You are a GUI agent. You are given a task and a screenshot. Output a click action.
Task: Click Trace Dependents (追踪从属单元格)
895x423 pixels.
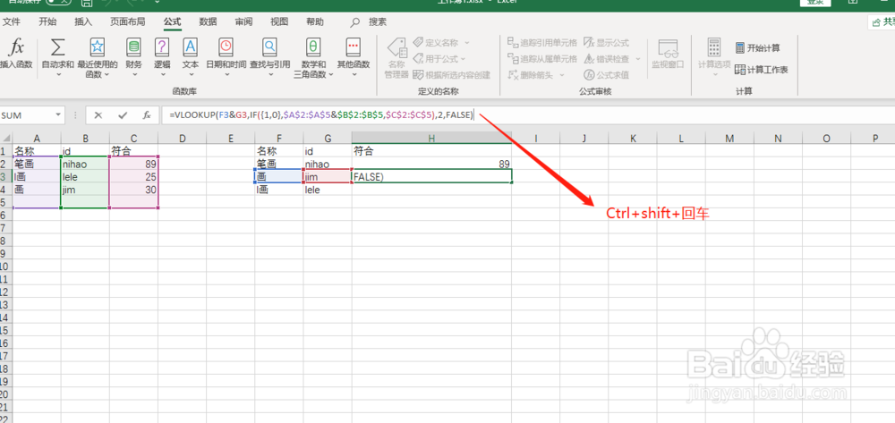click(542, 59)
